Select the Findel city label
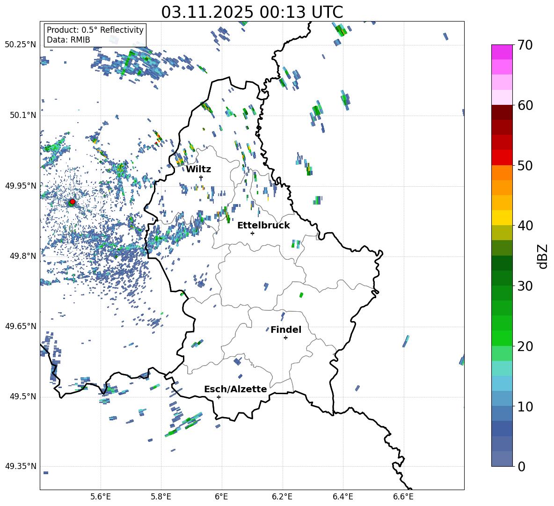The height and width of the screenshot is (506, 554). pyautogui.click(x=286, y=330)
